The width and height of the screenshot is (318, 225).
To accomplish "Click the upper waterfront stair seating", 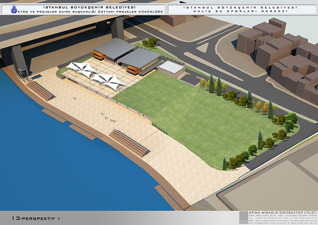I will (40, 91).
